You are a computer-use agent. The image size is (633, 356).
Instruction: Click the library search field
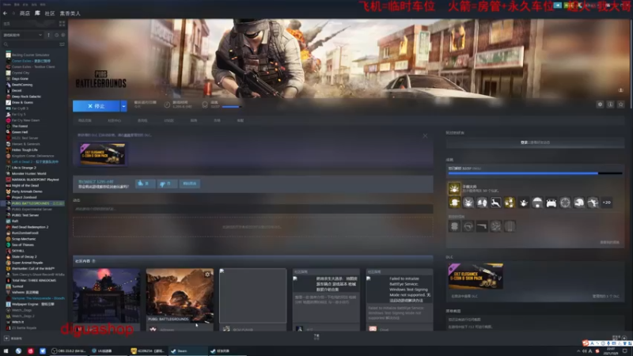point(33,44)
